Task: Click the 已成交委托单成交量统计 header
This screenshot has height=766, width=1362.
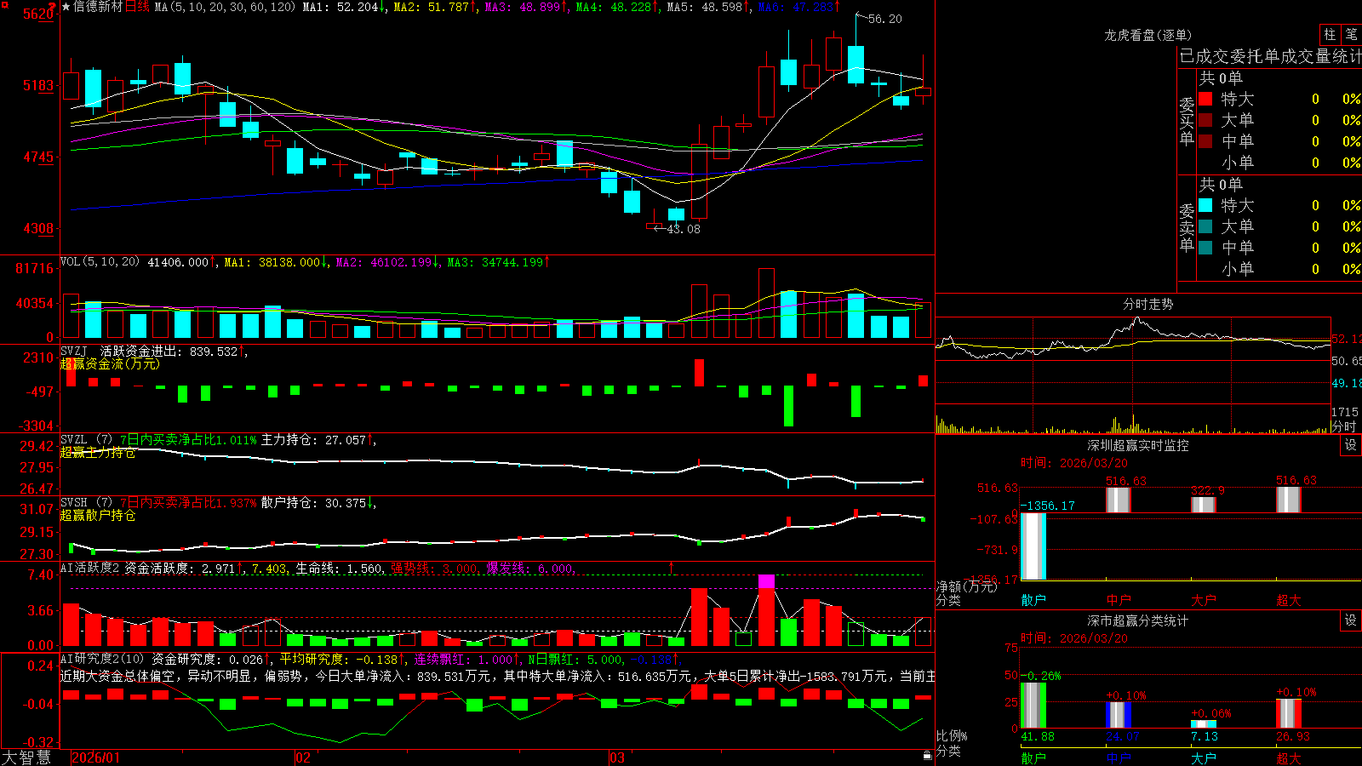Action: pos(1270,56)
